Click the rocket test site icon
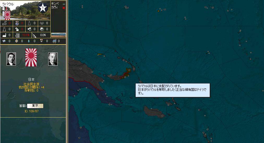 click(x=29, y=23)
